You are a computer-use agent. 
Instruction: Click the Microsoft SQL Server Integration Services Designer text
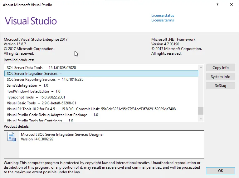pos(62,135)
